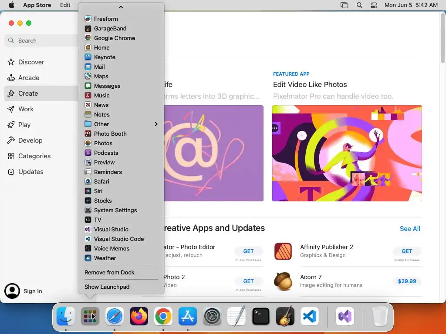Click the News icon in the menu
Screen dimensions: 446x334
88,105
